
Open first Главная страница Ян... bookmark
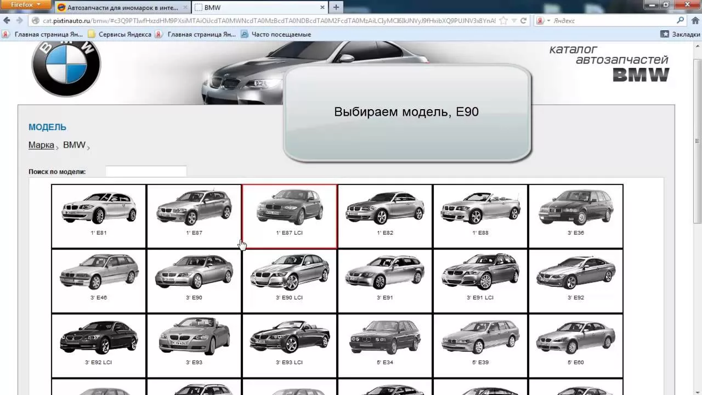pyautogui.click(x=43, y=34)
